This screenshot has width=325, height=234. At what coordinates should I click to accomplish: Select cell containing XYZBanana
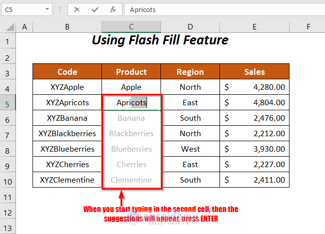[67, 118]
